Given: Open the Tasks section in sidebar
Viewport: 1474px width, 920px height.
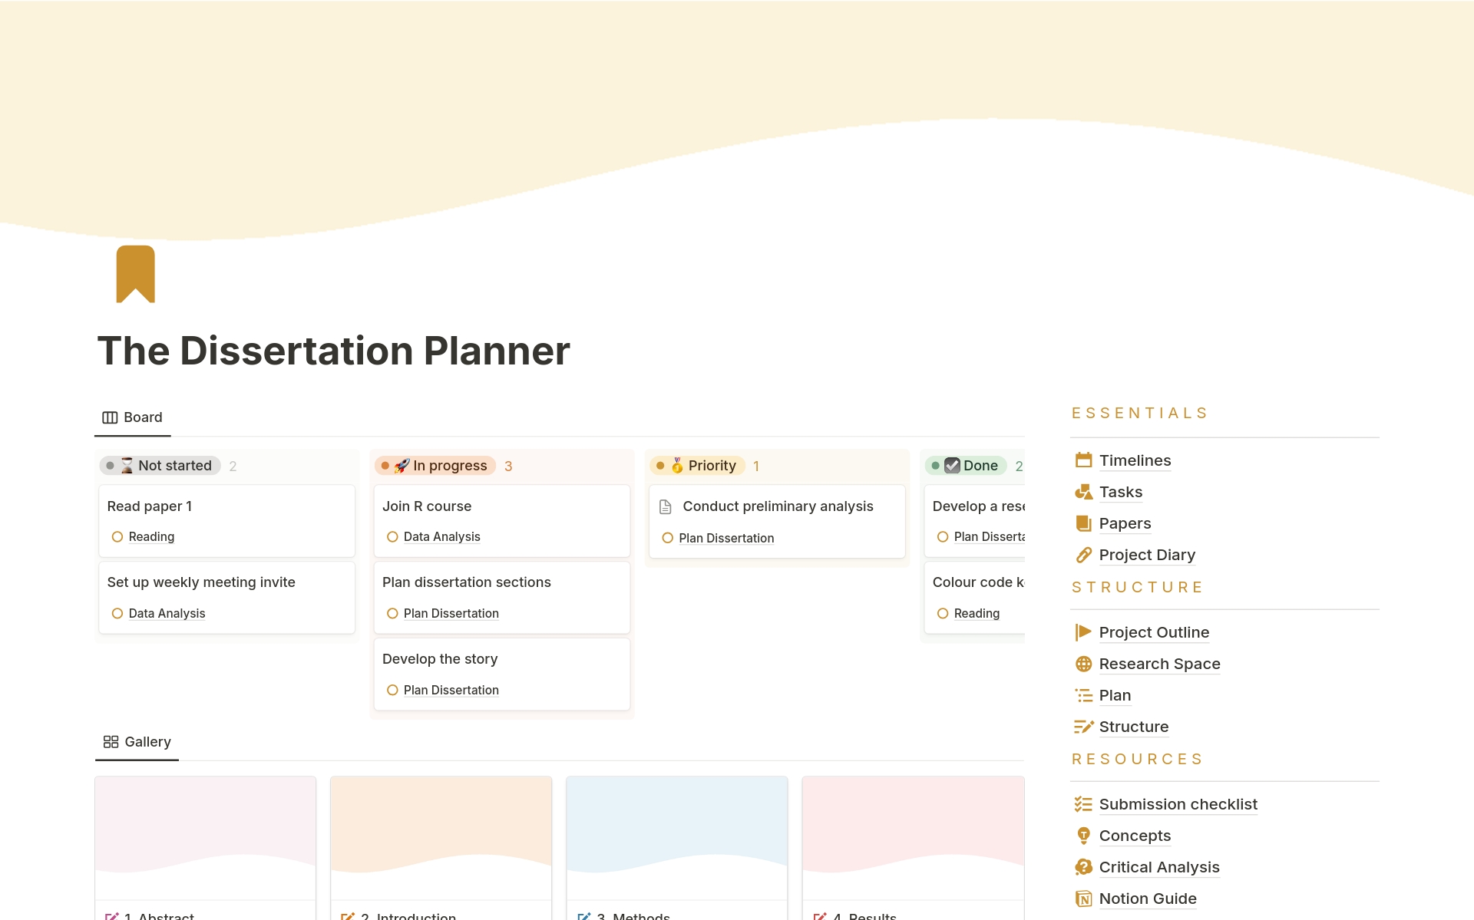Looking at the screenshot, I should (x=1121, y=491).
